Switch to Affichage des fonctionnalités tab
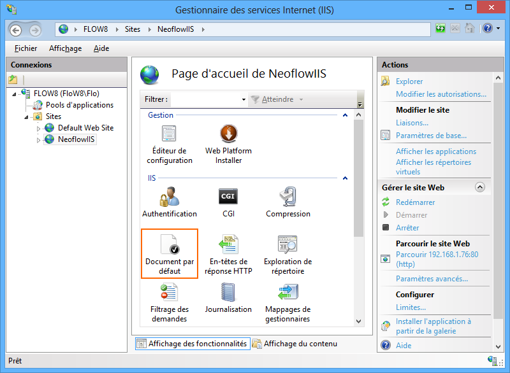The width and height of the screenshot is (510, 373). (193, 344)
